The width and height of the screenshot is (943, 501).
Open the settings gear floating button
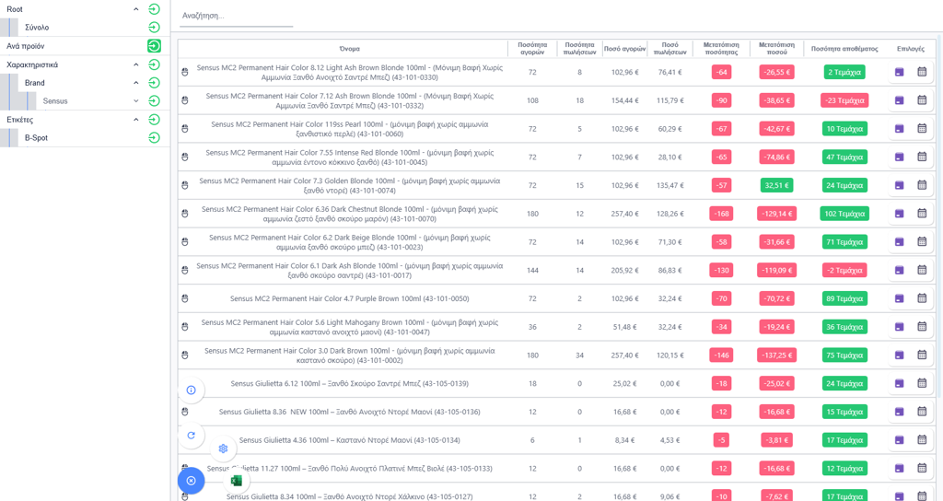223,449
